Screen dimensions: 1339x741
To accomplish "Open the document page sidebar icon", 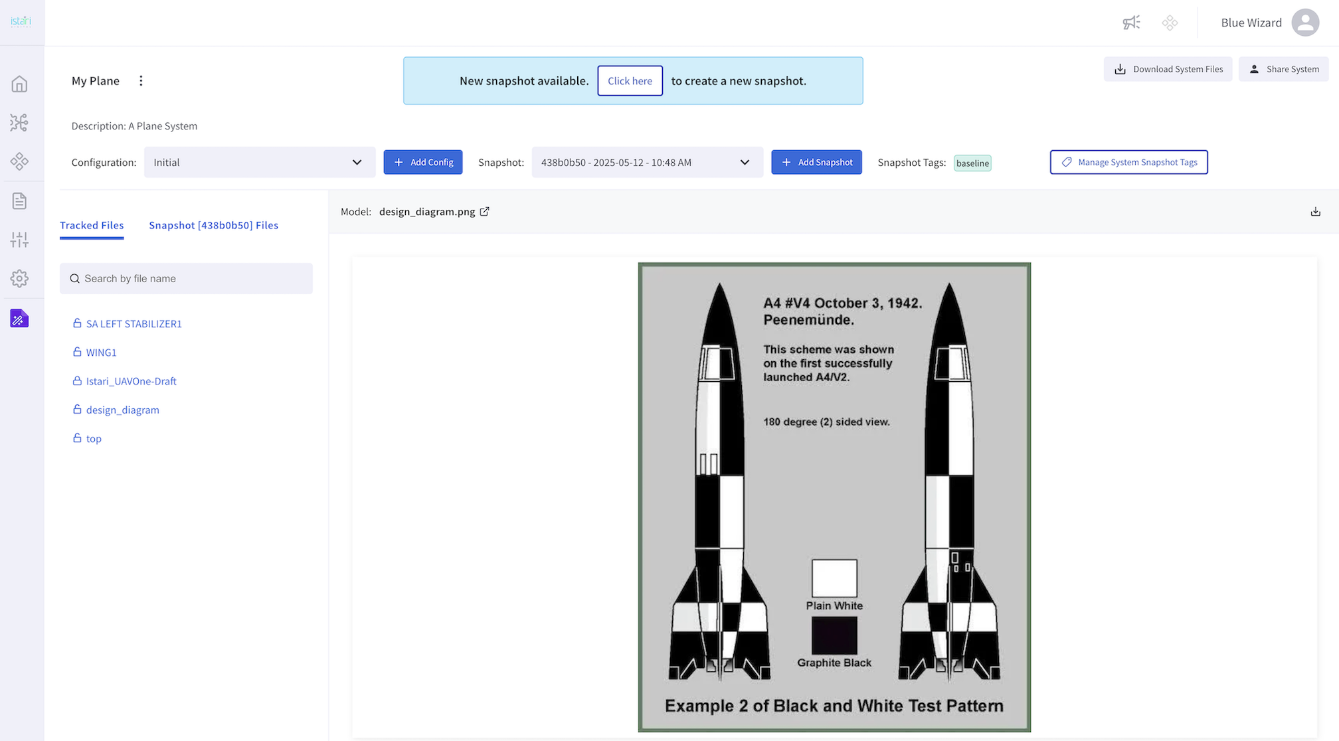I will coord(19,201).
